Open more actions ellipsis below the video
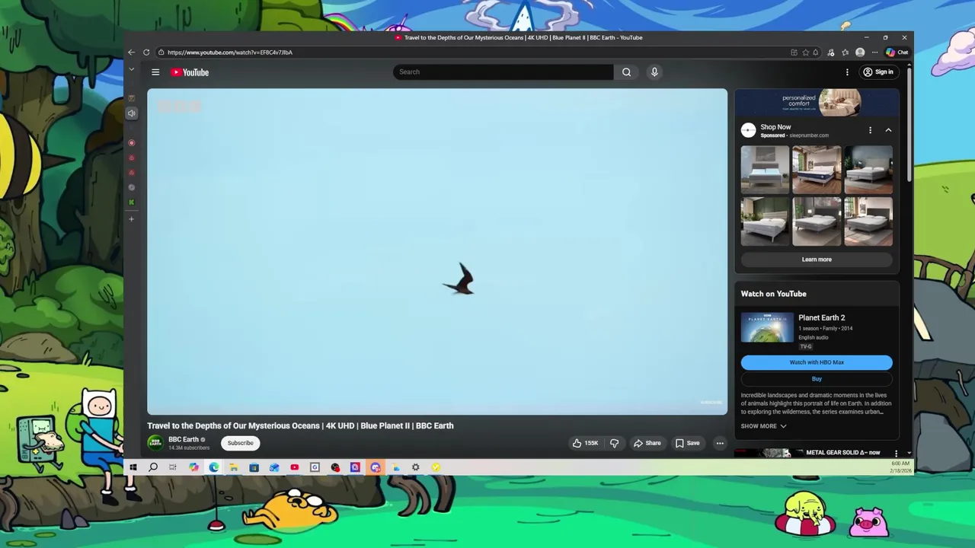Screen dimensions: 975x548 click(720, 443)
